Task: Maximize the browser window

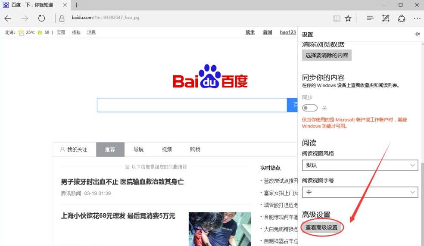Action: 400,5
